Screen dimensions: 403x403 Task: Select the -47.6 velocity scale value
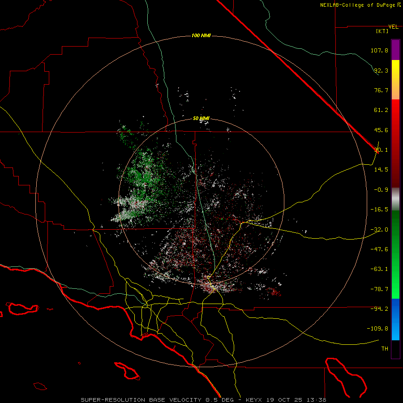click(x=379, y=249)
